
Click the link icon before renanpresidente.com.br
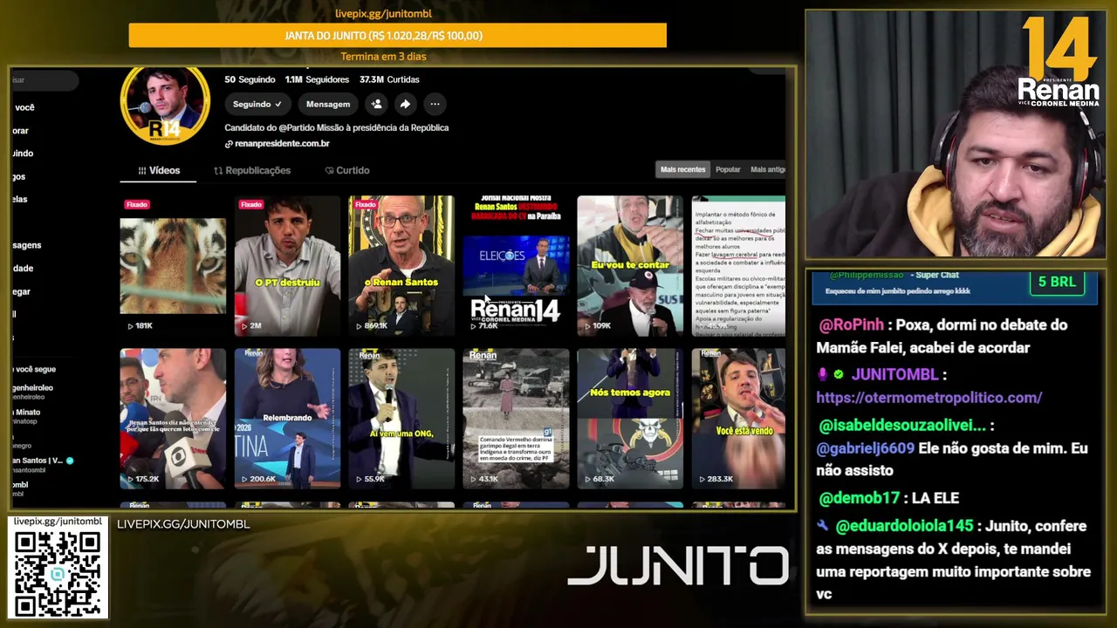point(229,144)
